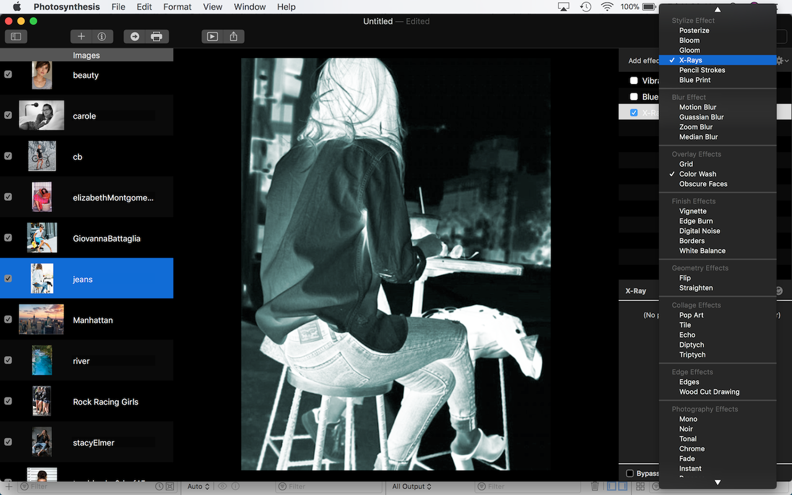This screenshot has width=792, height=495.
Task: Click the printer icon in toolbar
Action: pos(157,37)
